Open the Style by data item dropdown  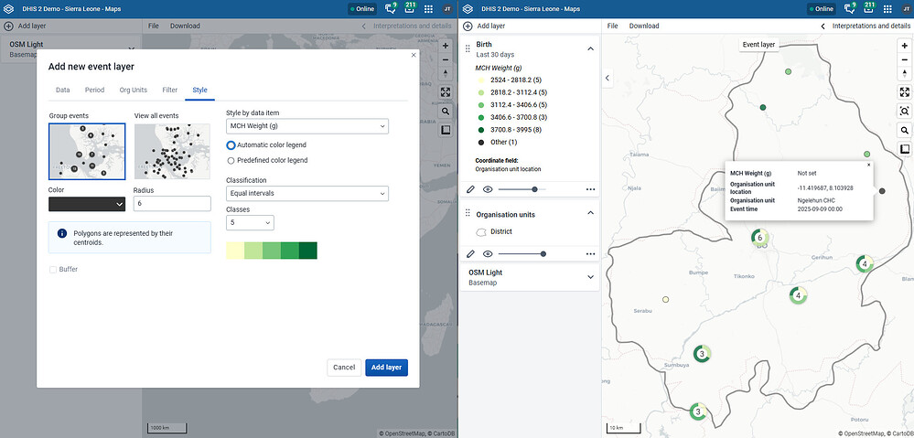pos(306,126)
